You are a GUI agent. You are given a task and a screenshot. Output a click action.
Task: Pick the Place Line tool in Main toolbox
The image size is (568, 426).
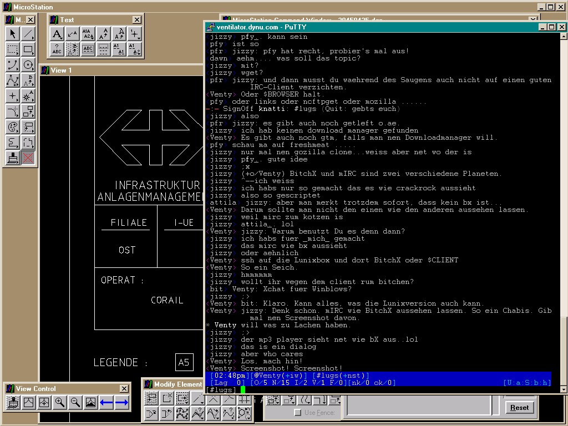click(28, 34)
